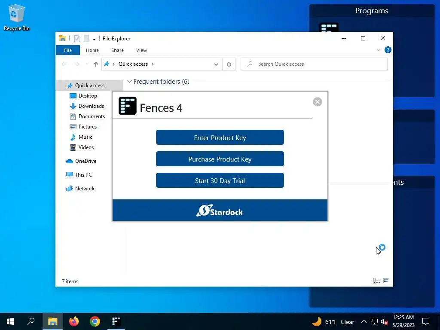Open the address bar history dropdown
The width and height of the screenshot is (440, 330).
point(216,64)
